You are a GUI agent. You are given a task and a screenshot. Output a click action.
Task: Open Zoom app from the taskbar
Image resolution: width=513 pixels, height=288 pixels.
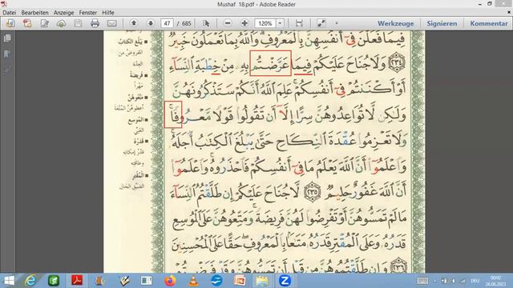(x=285, y=281)
